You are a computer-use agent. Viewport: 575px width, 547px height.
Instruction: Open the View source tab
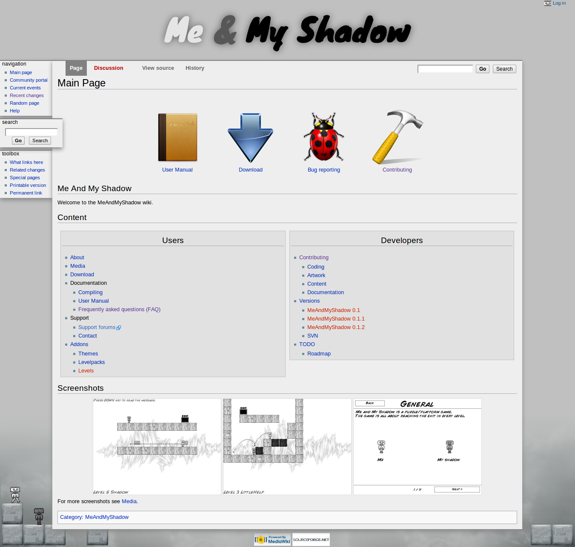158,68
